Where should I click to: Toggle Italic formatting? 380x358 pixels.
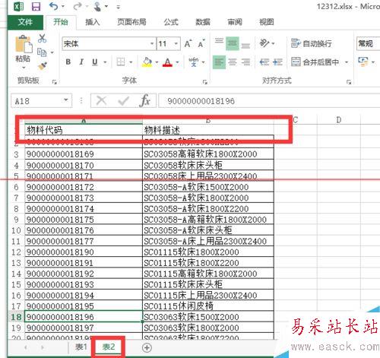81,62
